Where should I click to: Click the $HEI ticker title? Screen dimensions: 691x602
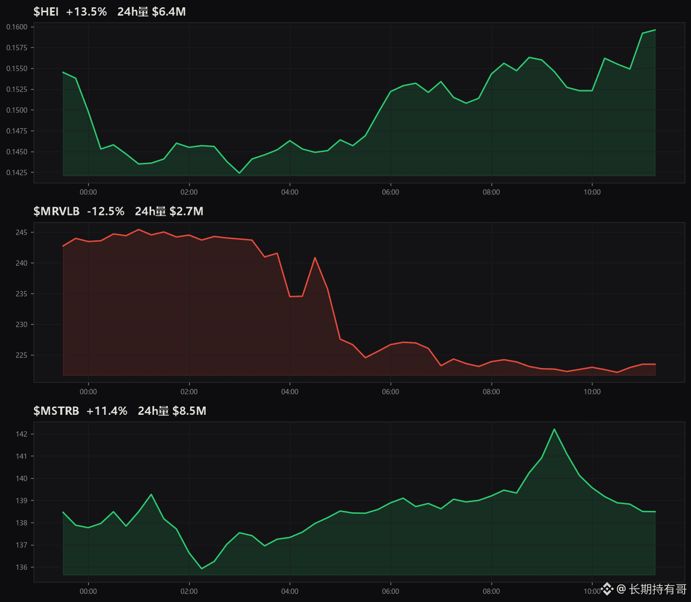46,12
